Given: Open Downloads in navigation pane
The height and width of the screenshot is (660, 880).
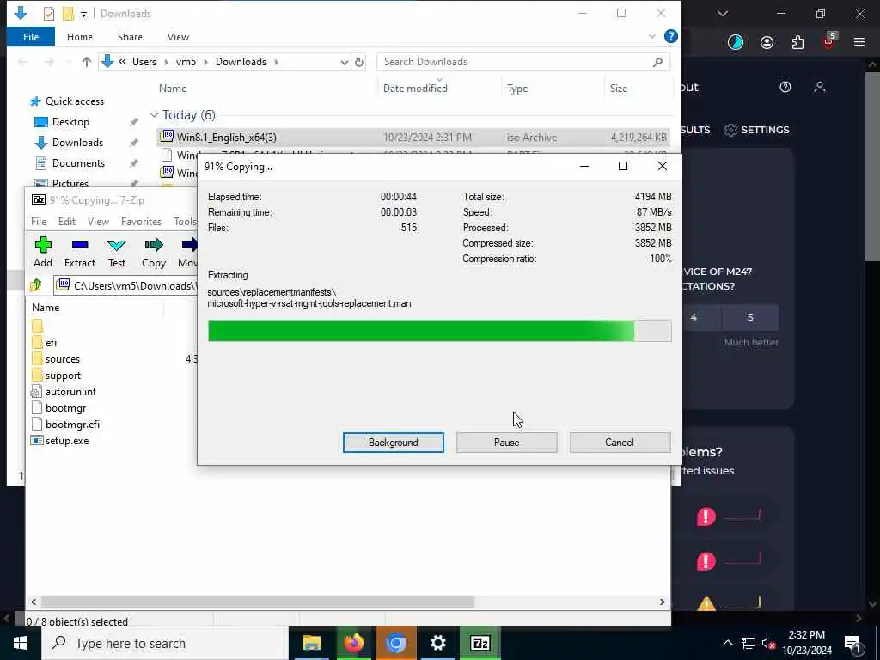Looking at the screenshot, I should point(77,143).
